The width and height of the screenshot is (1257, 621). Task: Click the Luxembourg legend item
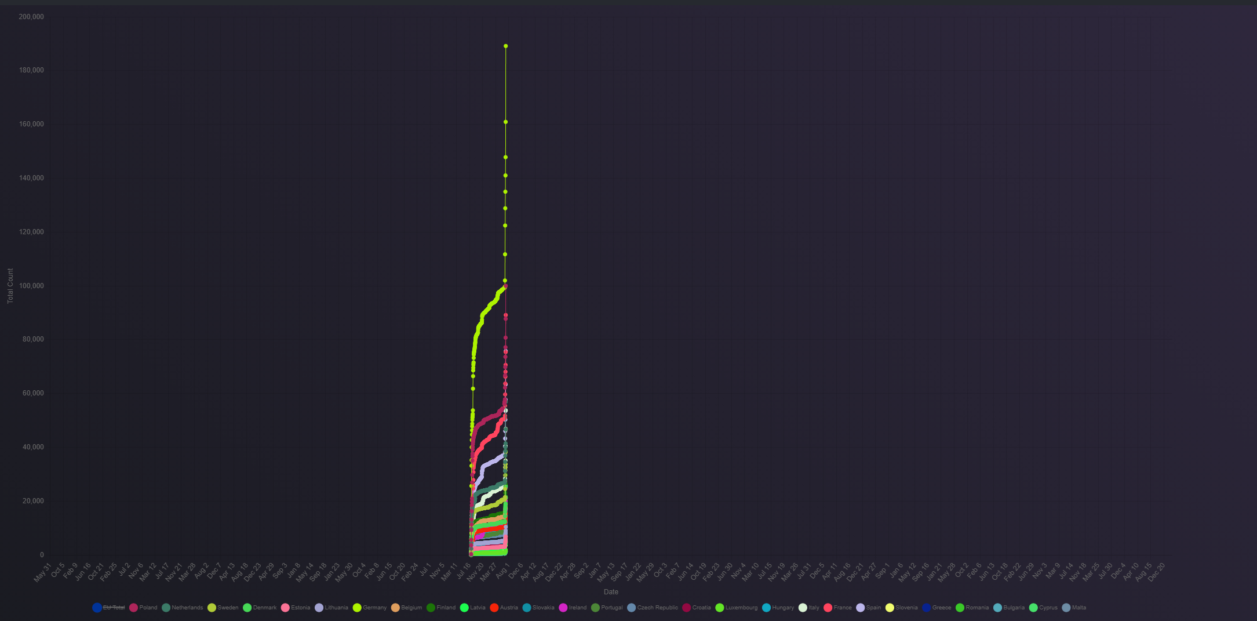click(x=737, y=608)
